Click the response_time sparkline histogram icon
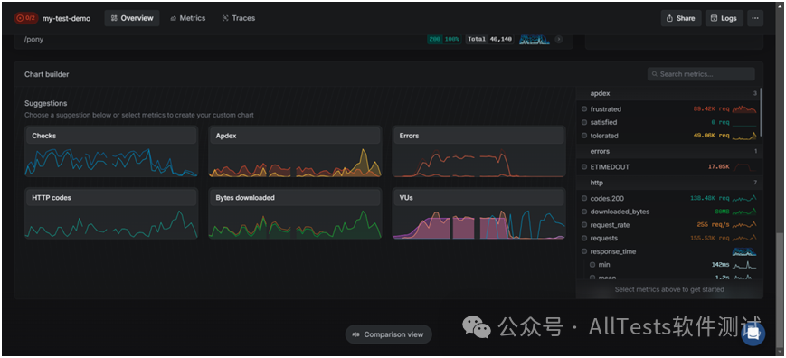The height and width of the screenshot is (358, 786). point(743,251)
